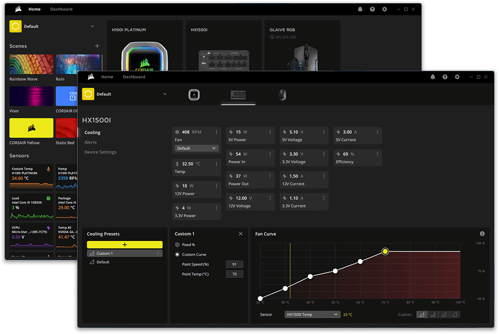Select the H100i cooler device icon tab
Screen dimensions: 499x334
point(194,94)
